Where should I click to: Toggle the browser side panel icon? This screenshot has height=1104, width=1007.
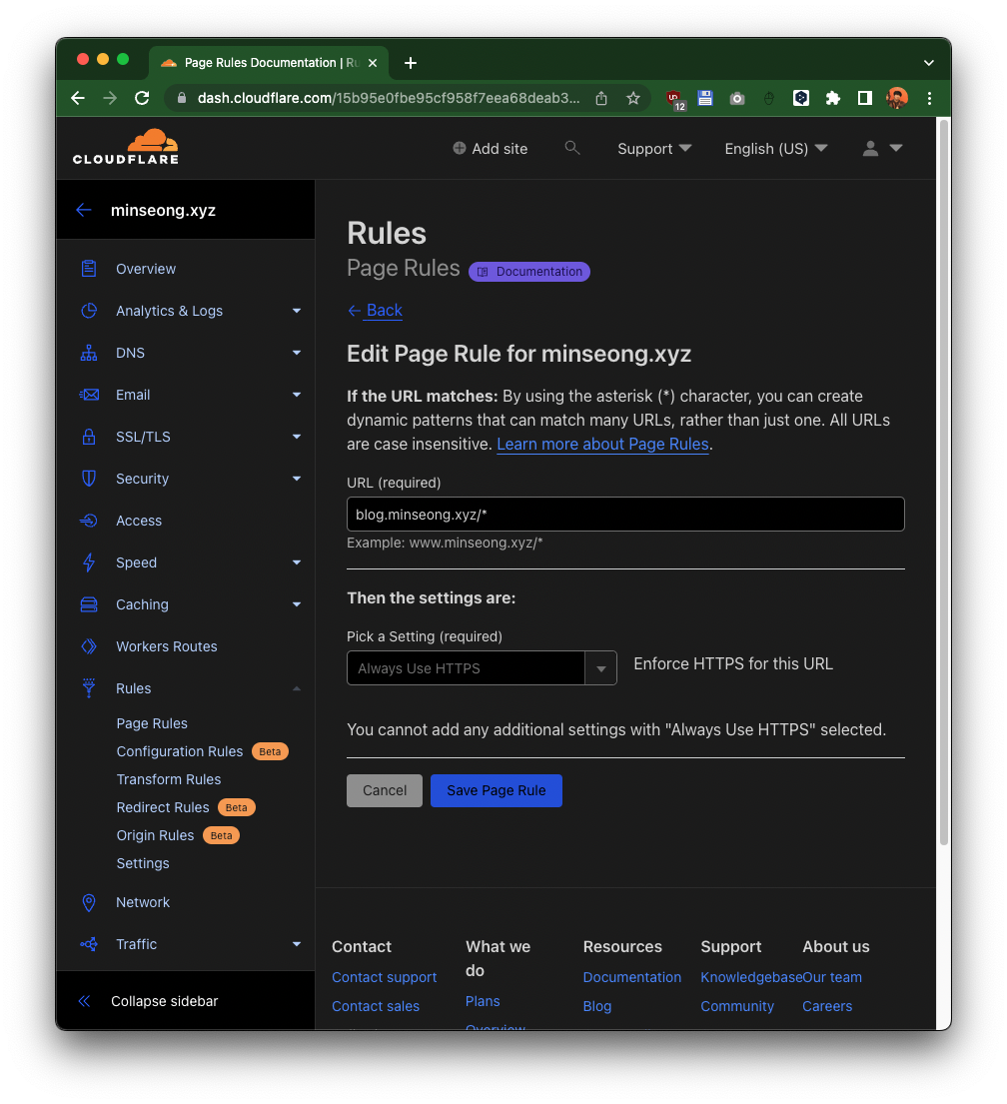pyautogui.click(x=865, y=98)
